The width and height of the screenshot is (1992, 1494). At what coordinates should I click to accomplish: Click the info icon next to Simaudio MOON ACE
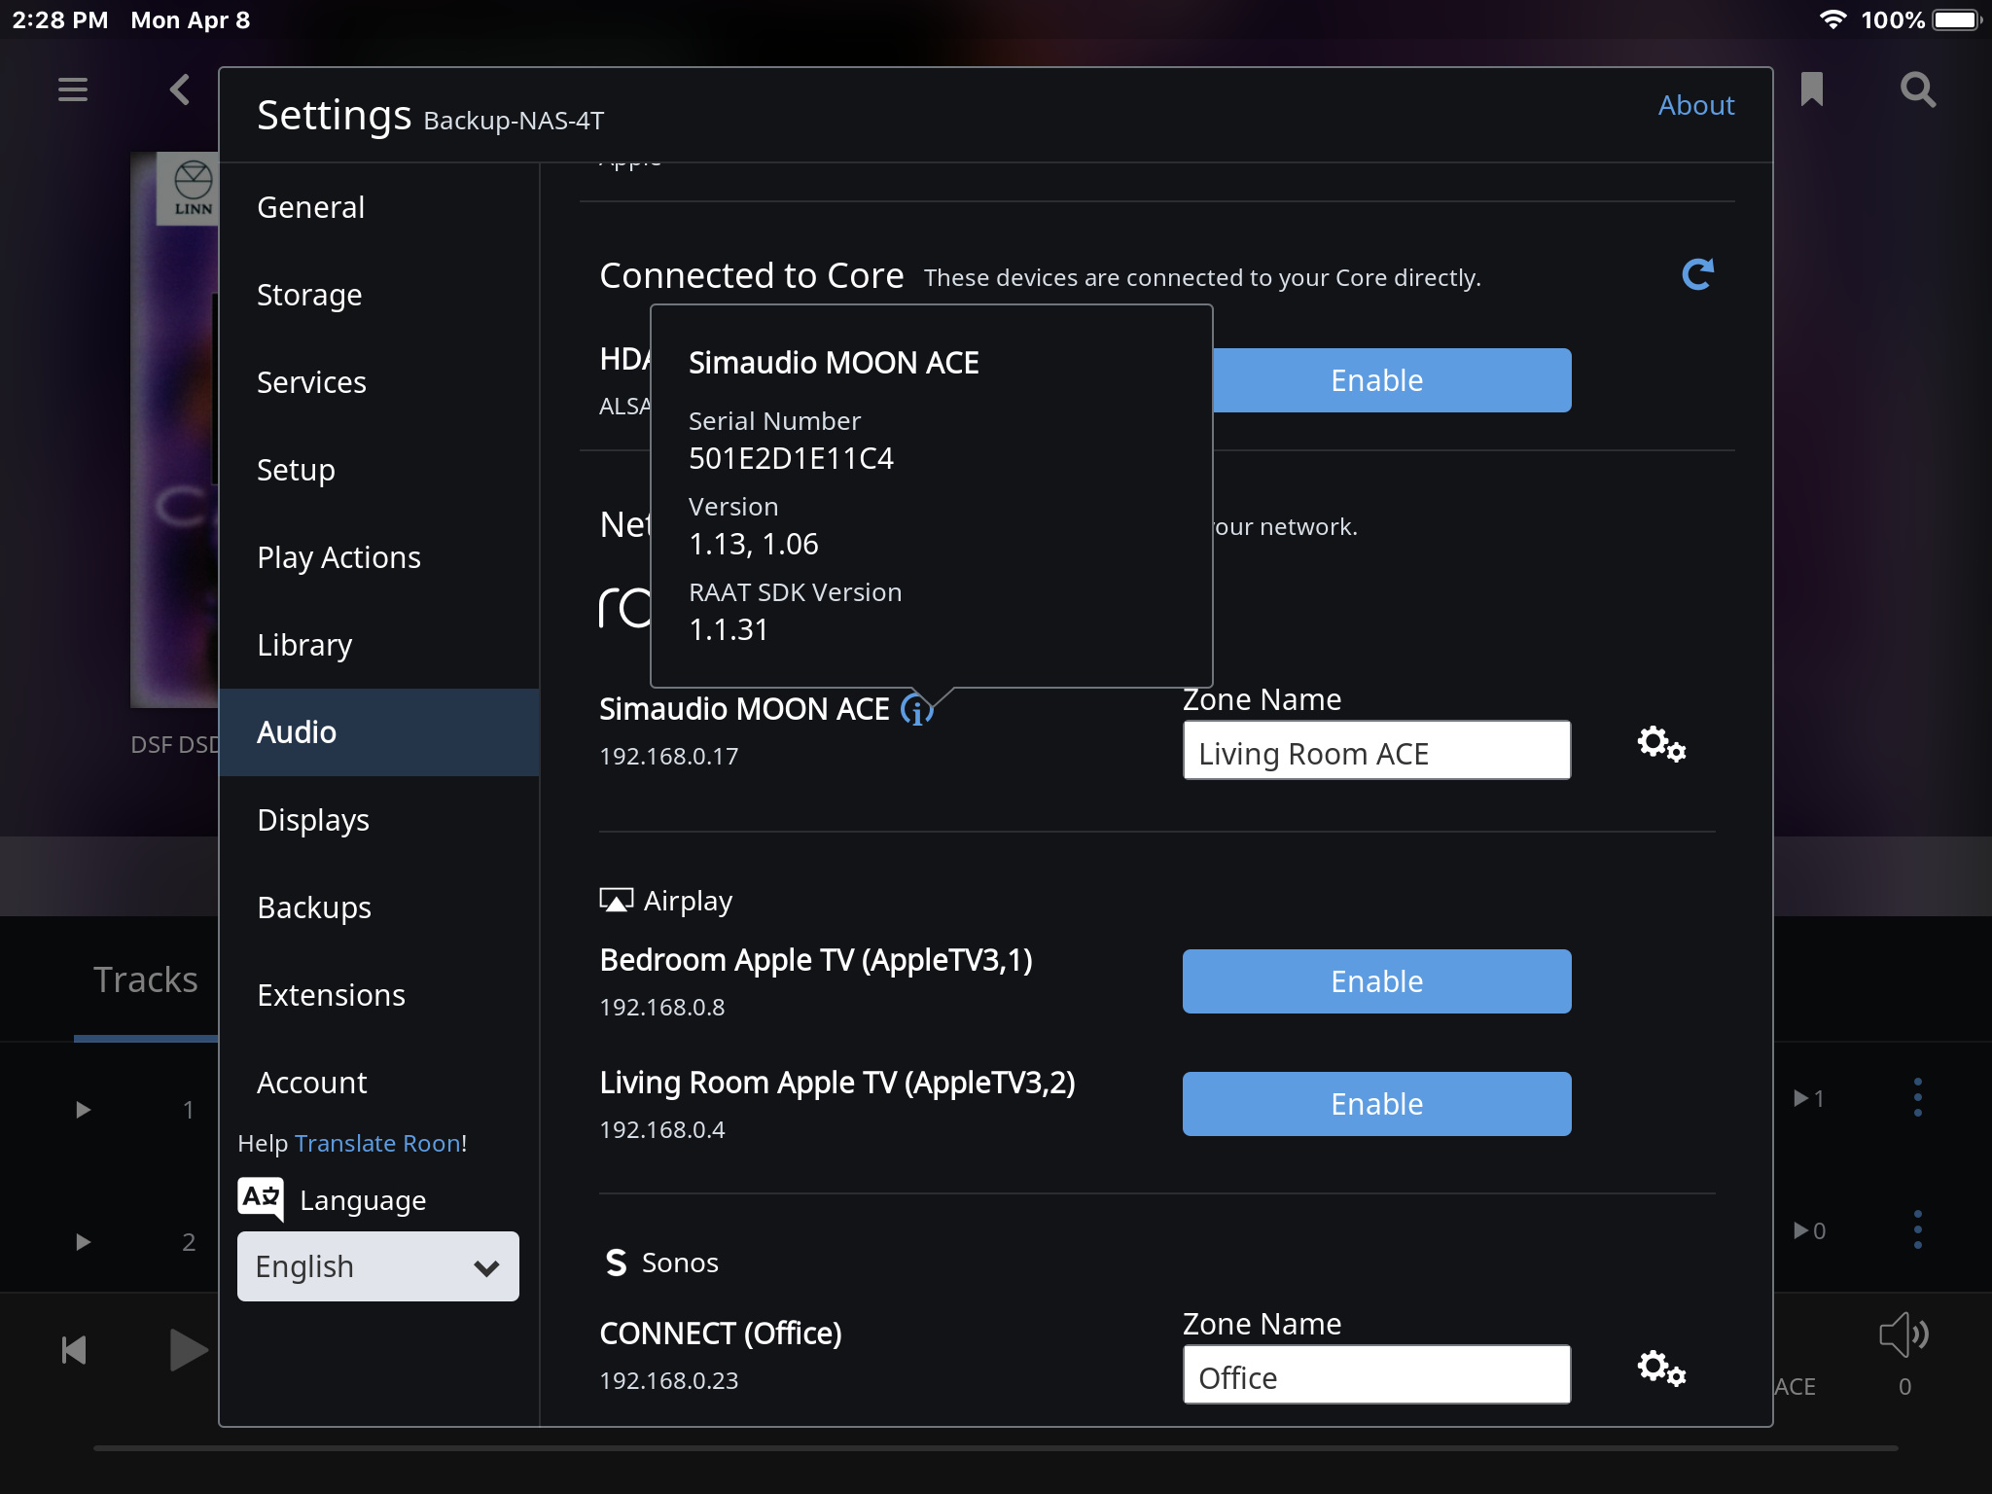(916, 709)
